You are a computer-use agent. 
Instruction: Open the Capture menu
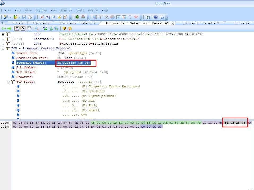click(41, 11)
